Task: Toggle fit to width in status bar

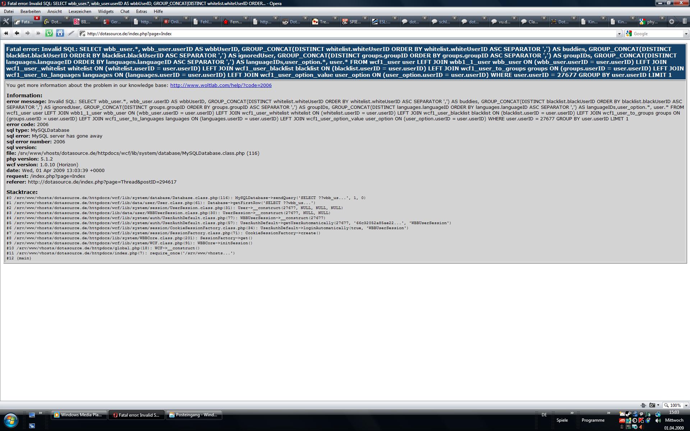Action: click(643, 405)
